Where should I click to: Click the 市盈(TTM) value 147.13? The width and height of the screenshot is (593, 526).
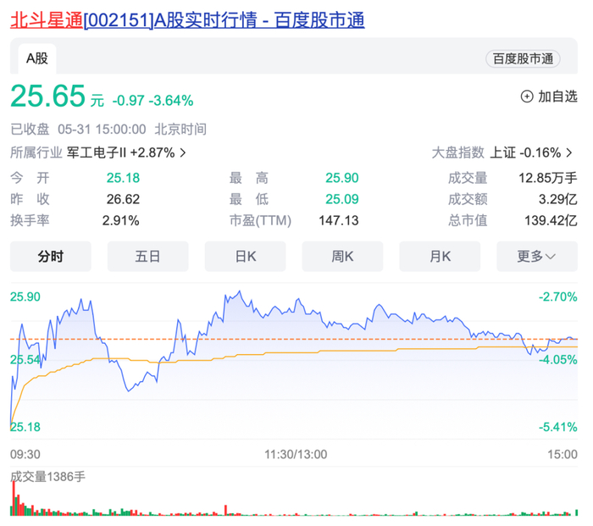tap(339, 220)
